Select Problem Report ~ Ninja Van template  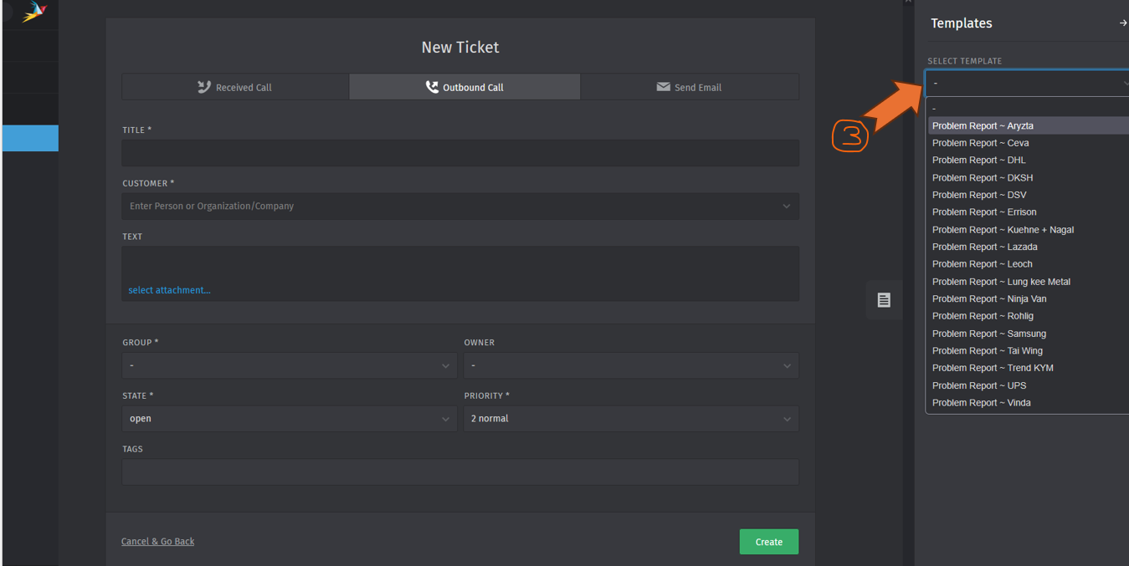point(988,299)
